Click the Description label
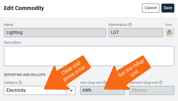178x101 pixels. pyautogui.click(x=12, y=43)
